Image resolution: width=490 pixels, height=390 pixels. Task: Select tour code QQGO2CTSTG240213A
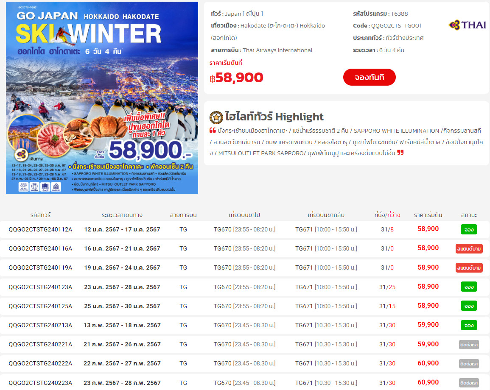[x=40, y=325]
